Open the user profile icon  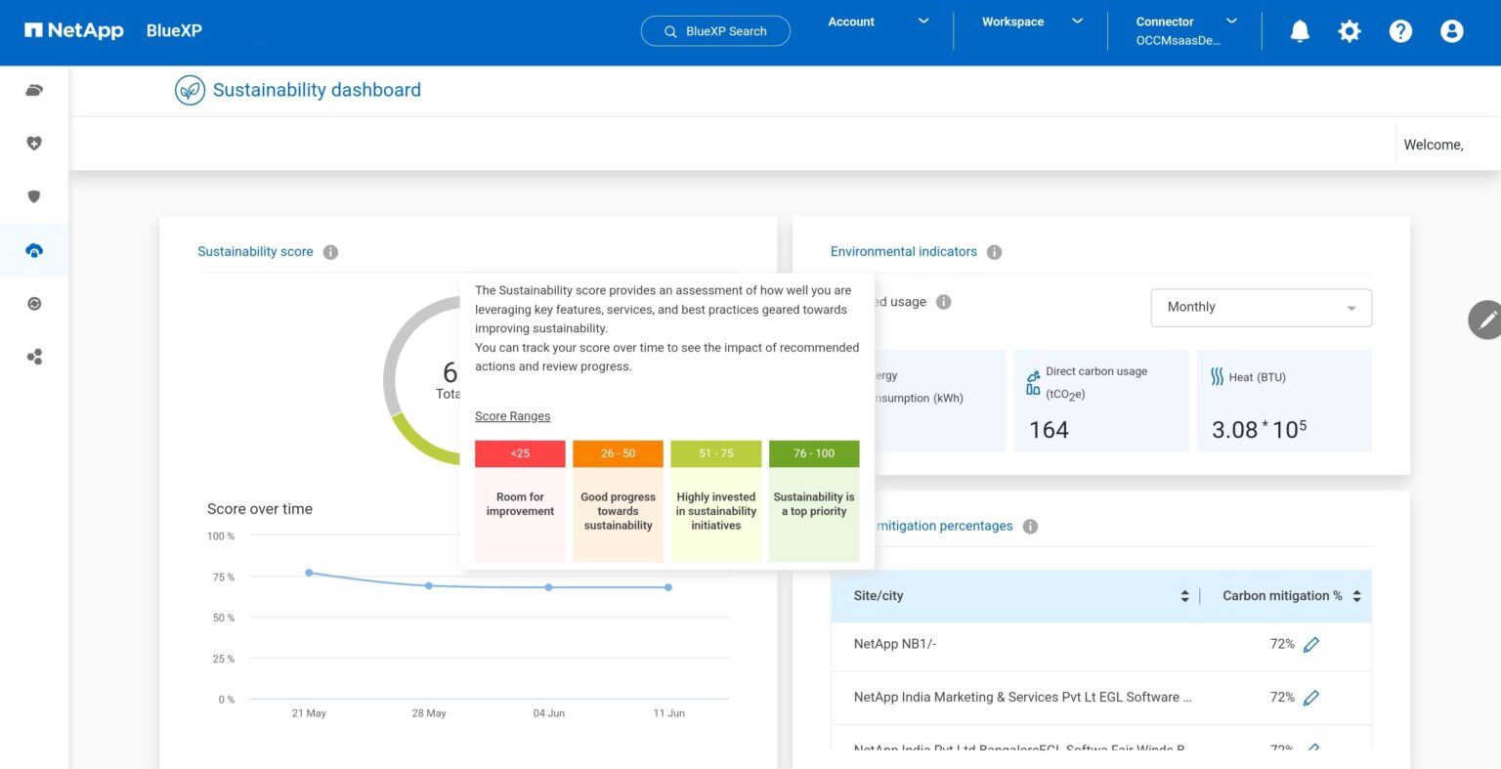click(1452, 31)
